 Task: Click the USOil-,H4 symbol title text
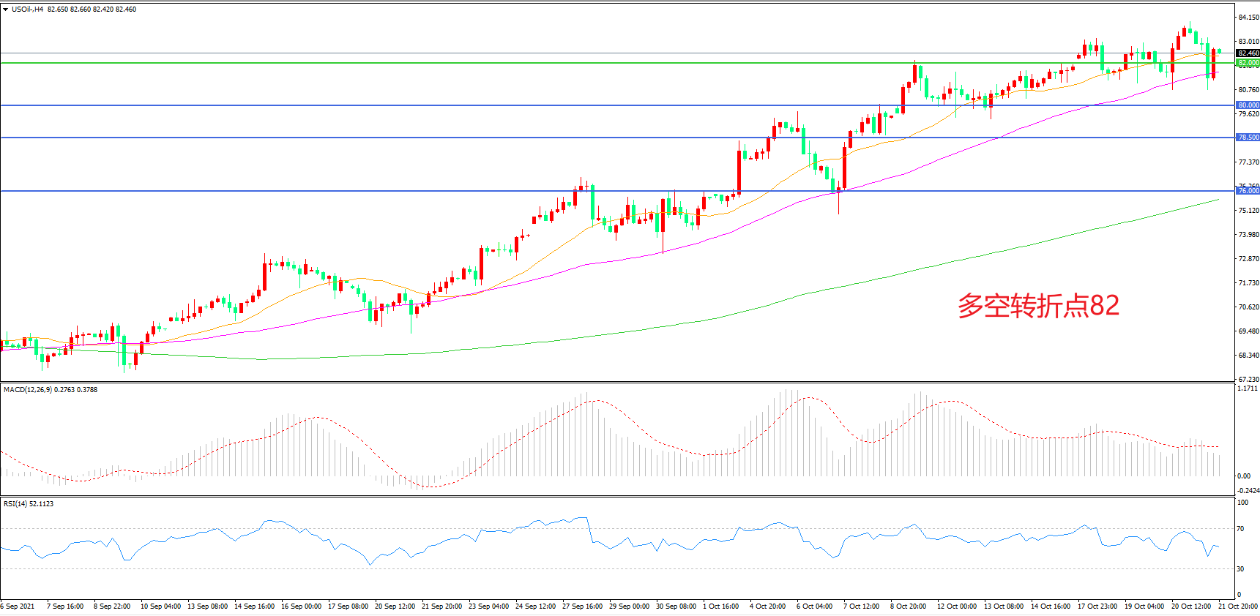[27, 10]
